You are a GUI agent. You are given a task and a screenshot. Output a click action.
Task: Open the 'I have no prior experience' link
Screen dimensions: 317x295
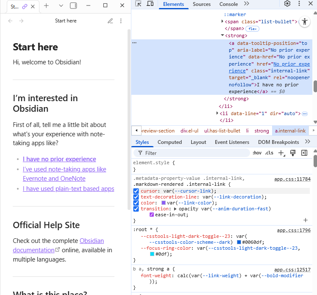coord(59,159)
